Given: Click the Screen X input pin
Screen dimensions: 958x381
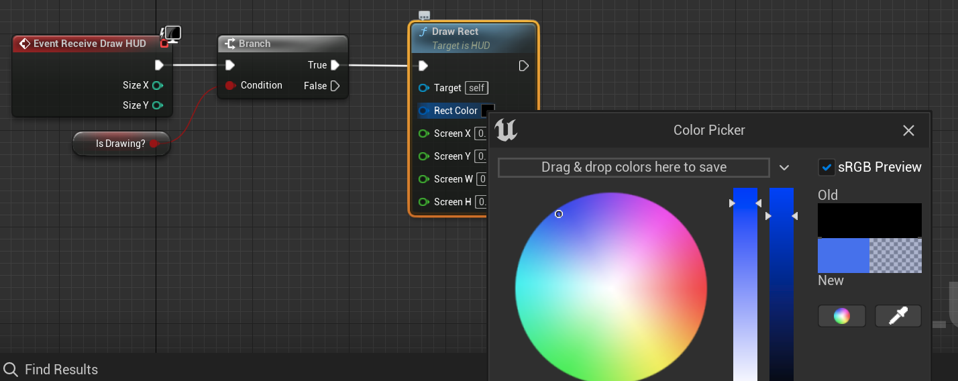Looking at the screenshot, I should [423, 133].
